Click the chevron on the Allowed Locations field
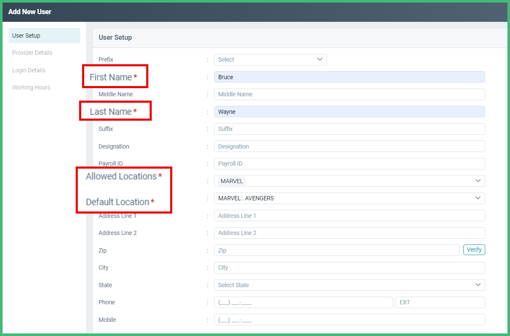 [478, 181]
